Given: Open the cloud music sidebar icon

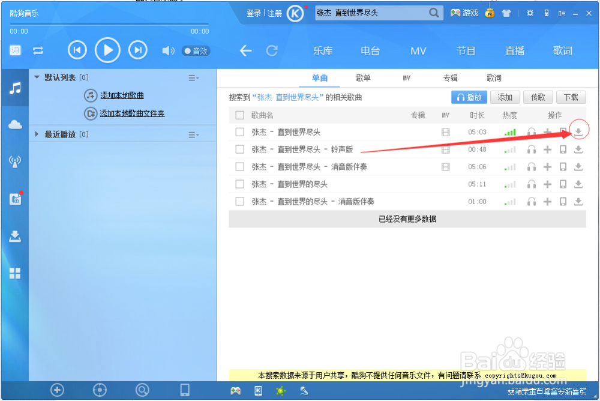Looking at the screenshot, I should (14, 124).
